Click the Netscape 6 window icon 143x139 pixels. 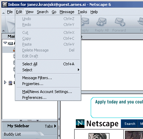pos(5,4)
